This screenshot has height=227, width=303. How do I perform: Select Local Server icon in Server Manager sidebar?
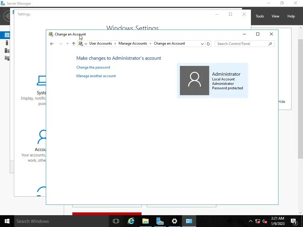(7, 43)
